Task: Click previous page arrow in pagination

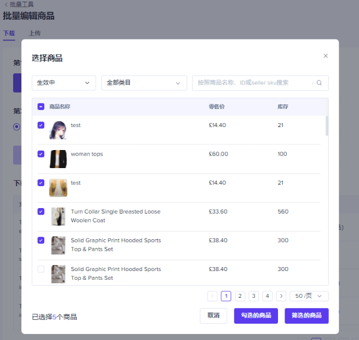Action: point(212,296)
